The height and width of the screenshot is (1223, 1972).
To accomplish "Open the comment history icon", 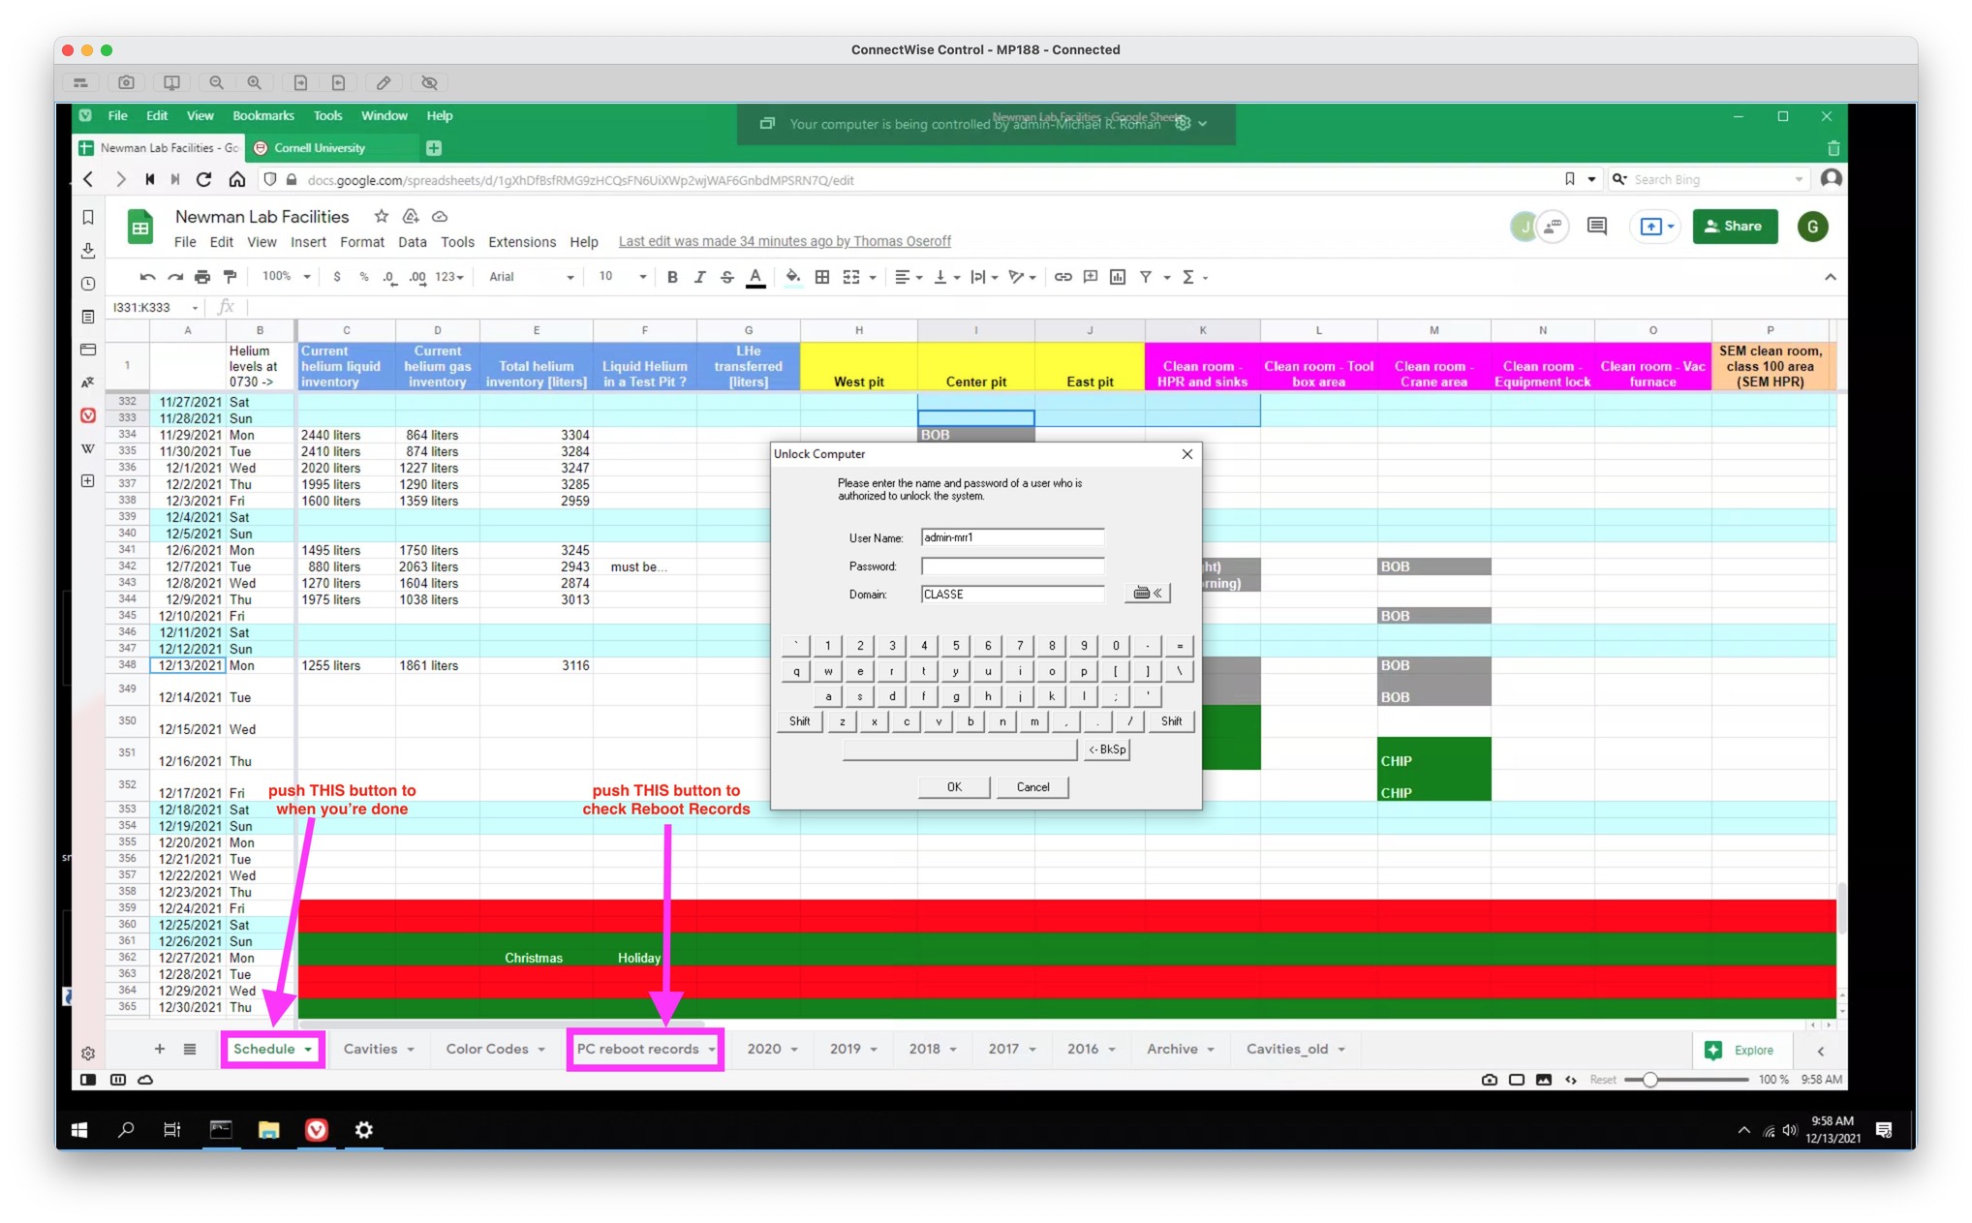I will [1596, 227].
